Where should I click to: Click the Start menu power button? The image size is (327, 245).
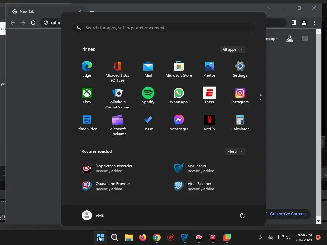pos(243,215)
